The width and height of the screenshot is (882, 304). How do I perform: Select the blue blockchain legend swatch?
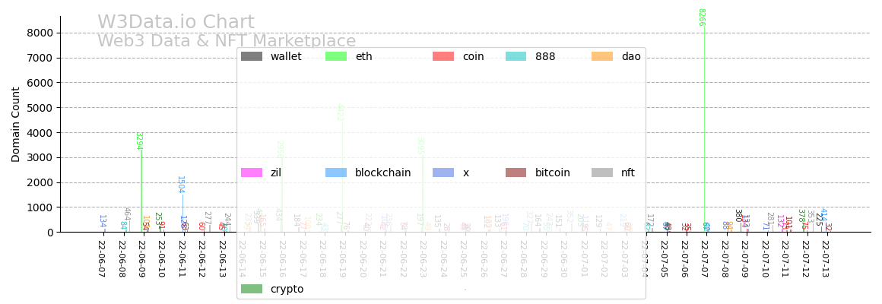(x=336, y=173)
